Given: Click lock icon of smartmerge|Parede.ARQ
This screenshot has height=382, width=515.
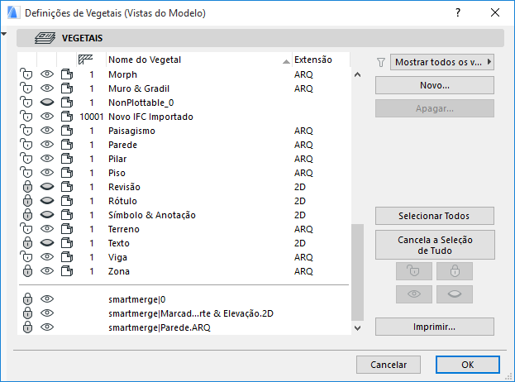Looking at the screenshot, I should (26, 327).
